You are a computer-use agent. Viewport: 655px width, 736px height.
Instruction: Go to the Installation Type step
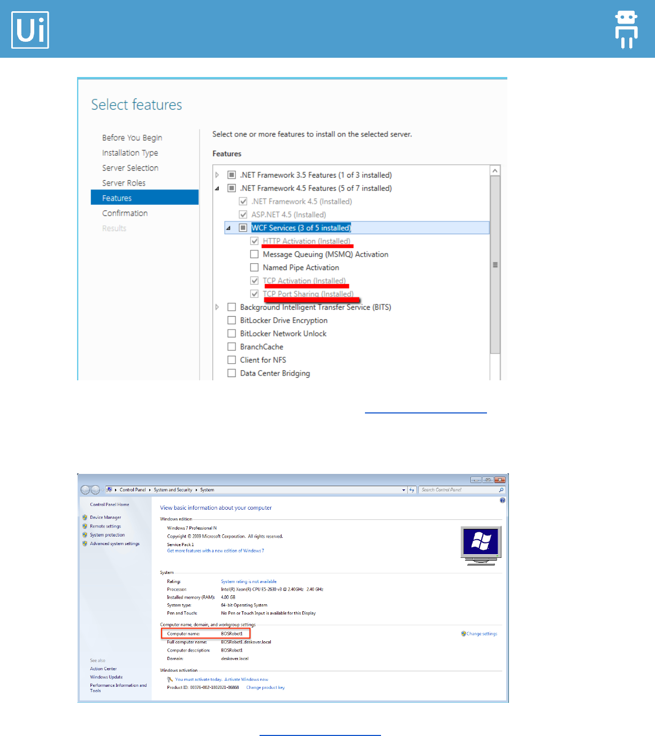pos(130,153)
